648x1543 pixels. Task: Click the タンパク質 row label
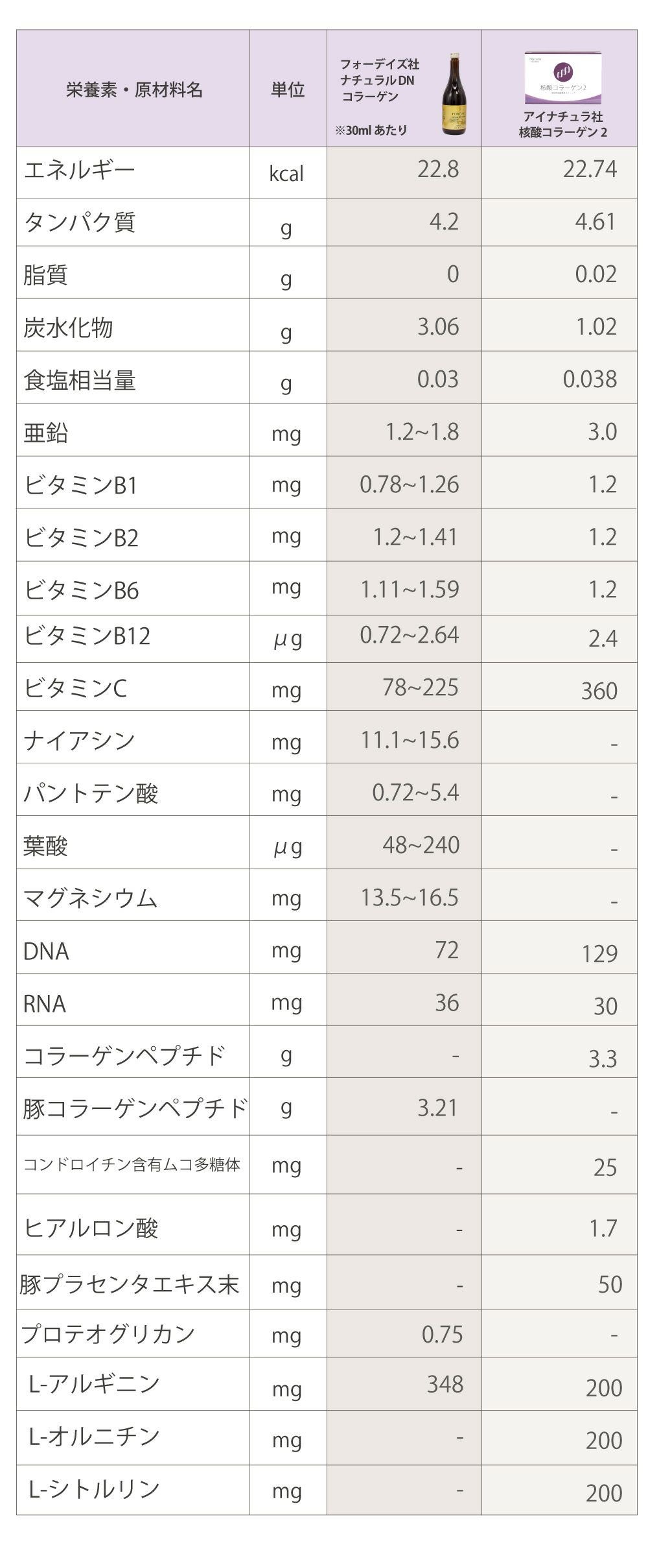coord(79,222)
